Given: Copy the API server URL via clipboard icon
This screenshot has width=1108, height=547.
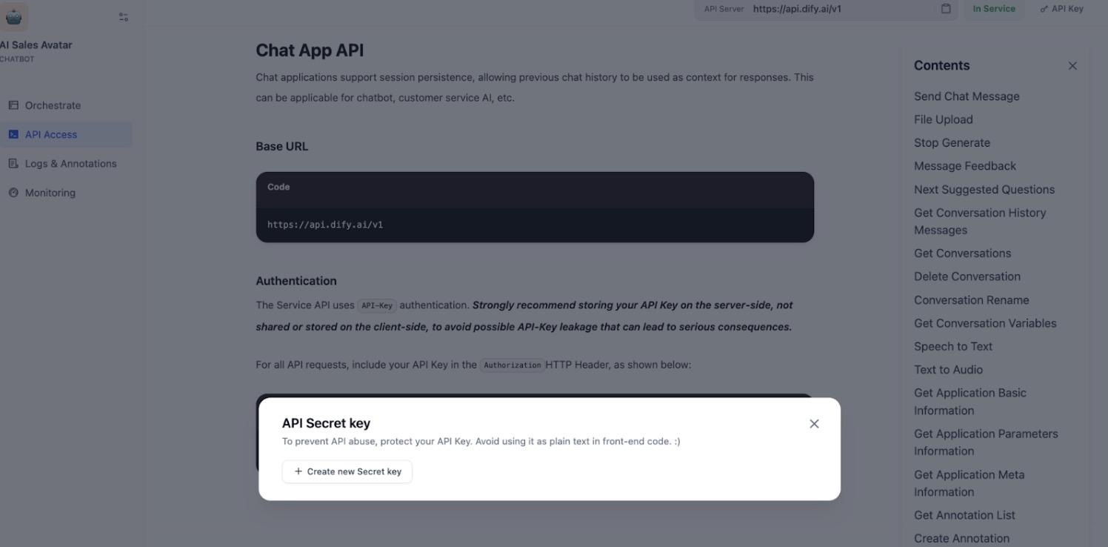Looking at the screenshot, I should (x=945, y=8).
